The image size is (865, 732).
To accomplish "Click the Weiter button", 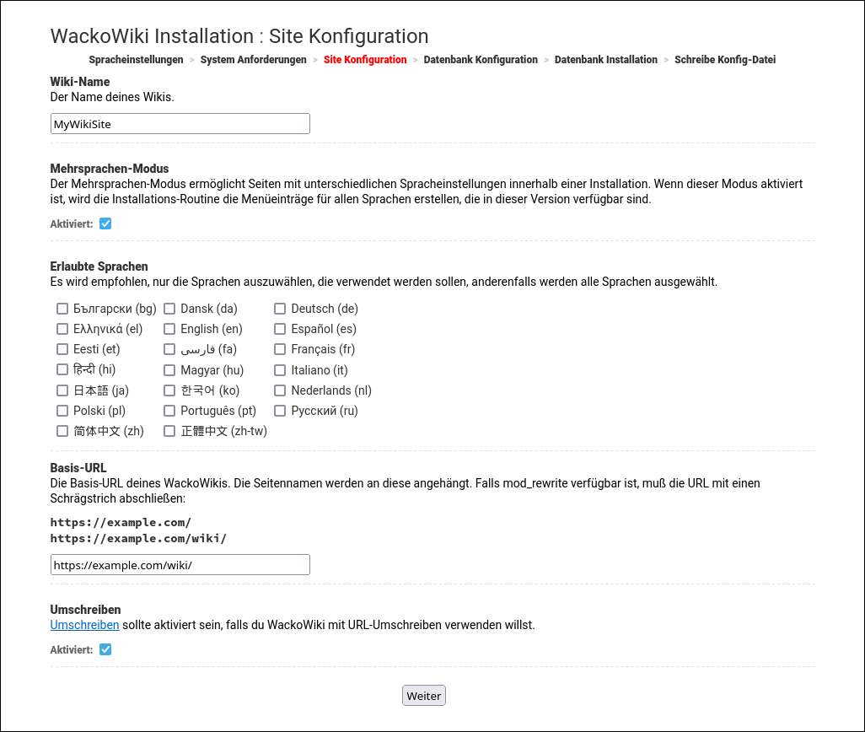I will tap(423, 695).
